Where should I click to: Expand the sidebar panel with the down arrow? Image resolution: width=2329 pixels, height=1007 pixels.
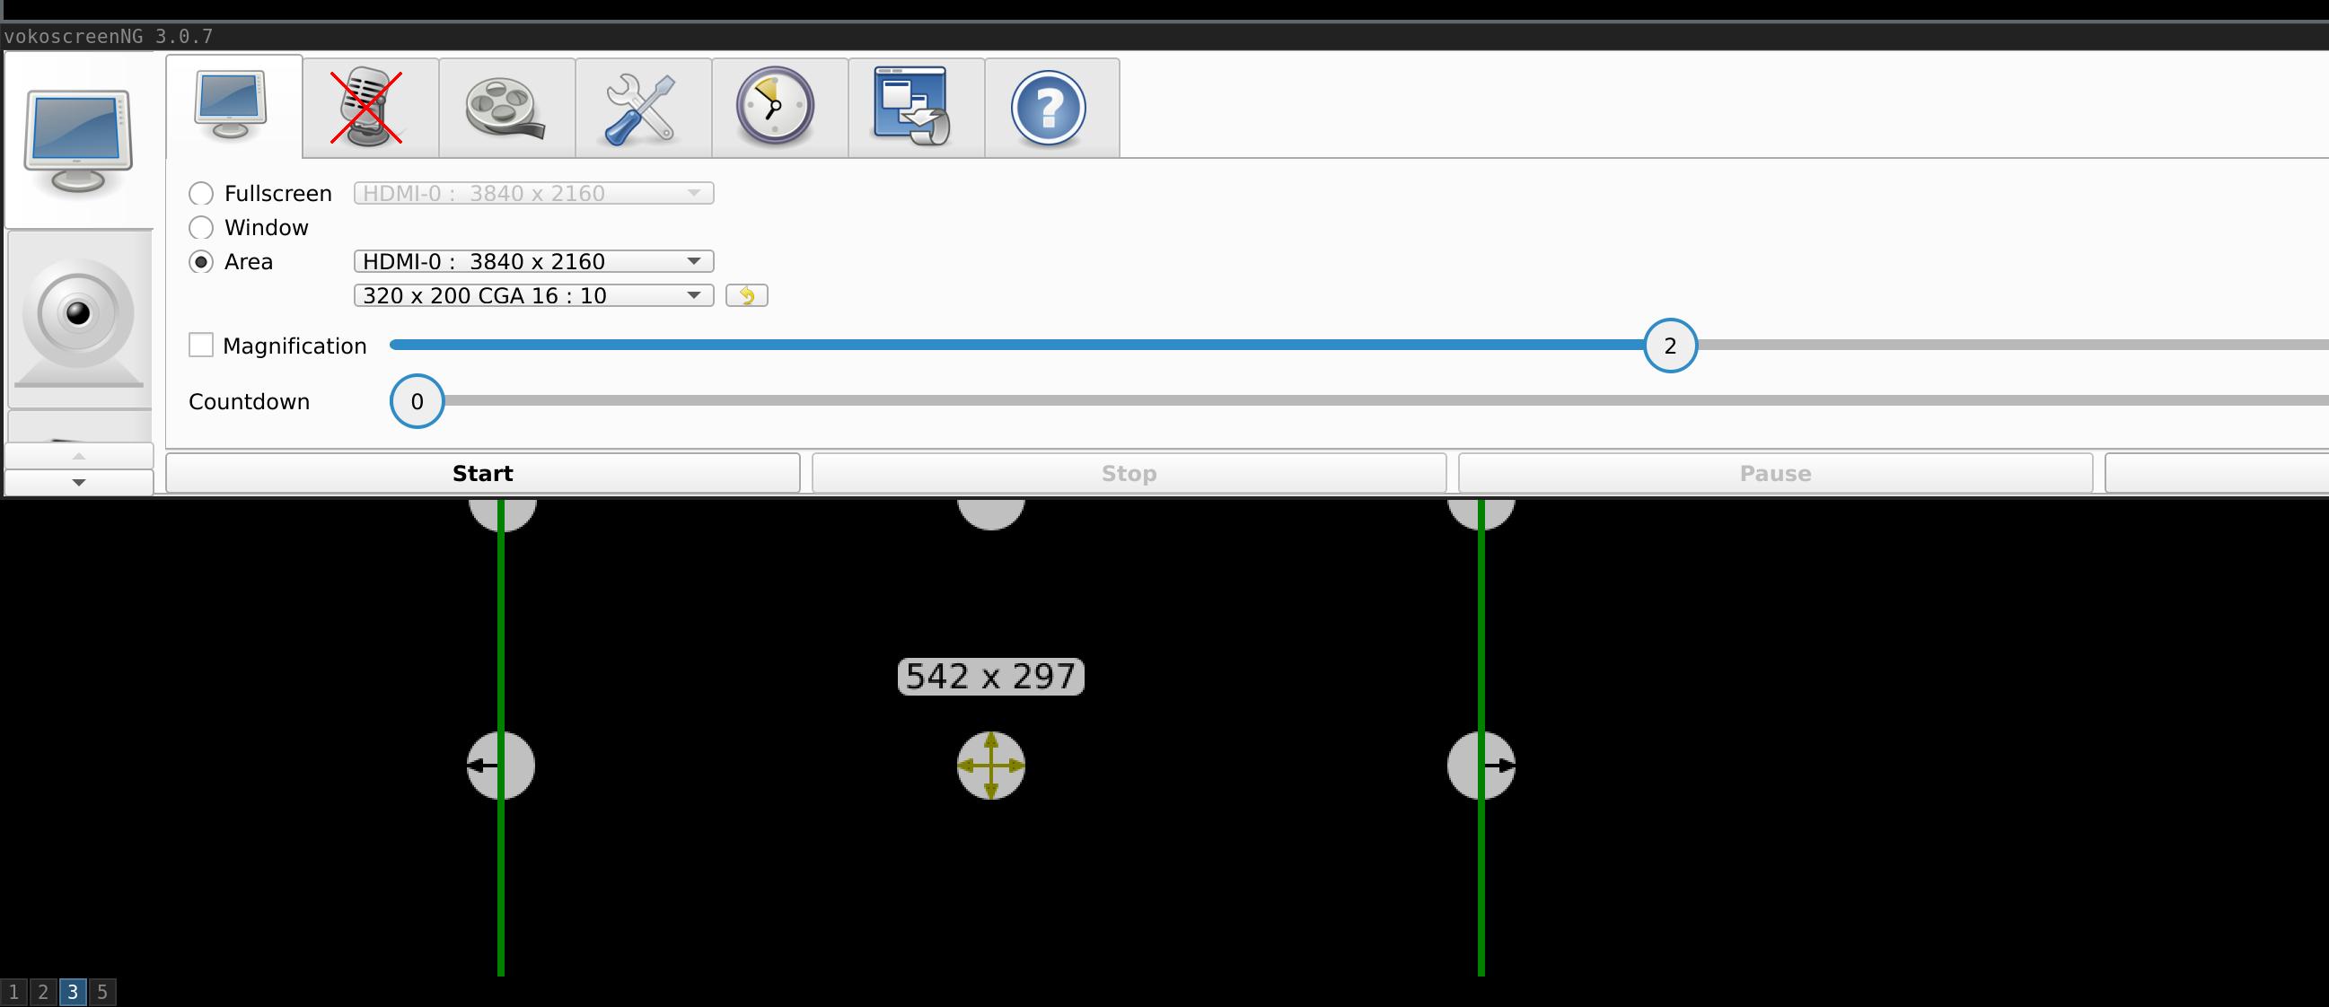click(80, 482)
